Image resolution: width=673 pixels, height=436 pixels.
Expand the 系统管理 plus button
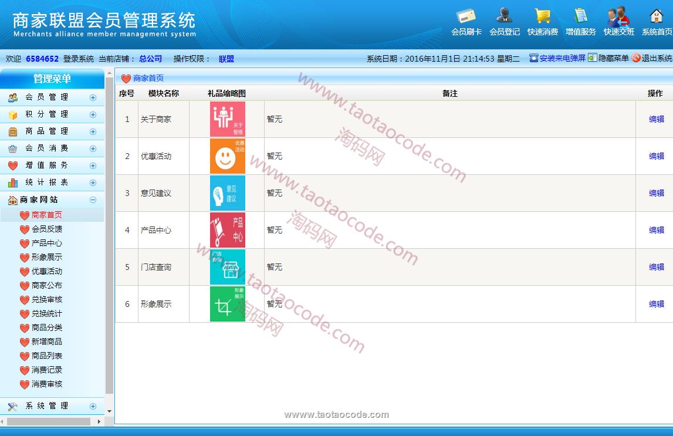(x=93, y=406)
